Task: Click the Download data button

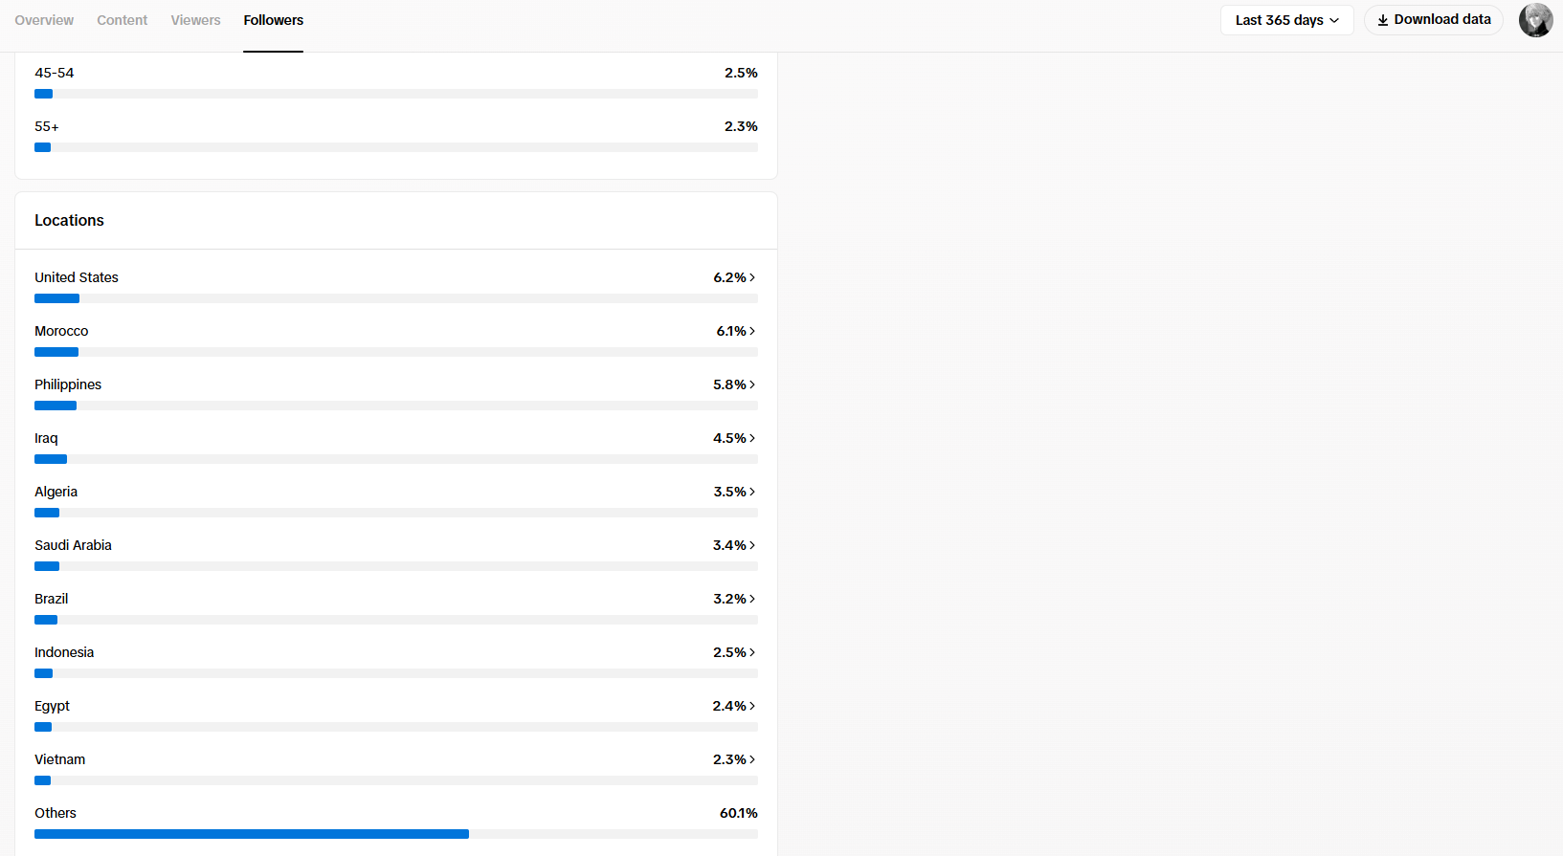Action: point(1433,20)
